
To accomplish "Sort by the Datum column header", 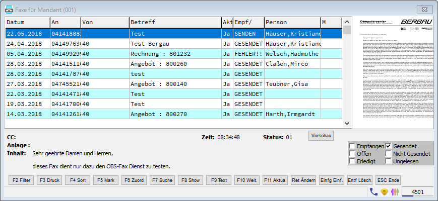I will (x=27, y=23).
